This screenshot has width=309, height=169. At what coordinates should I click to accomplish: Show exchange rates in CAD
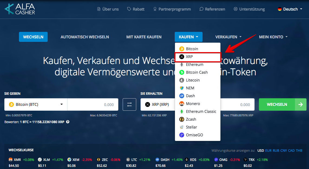291,151
